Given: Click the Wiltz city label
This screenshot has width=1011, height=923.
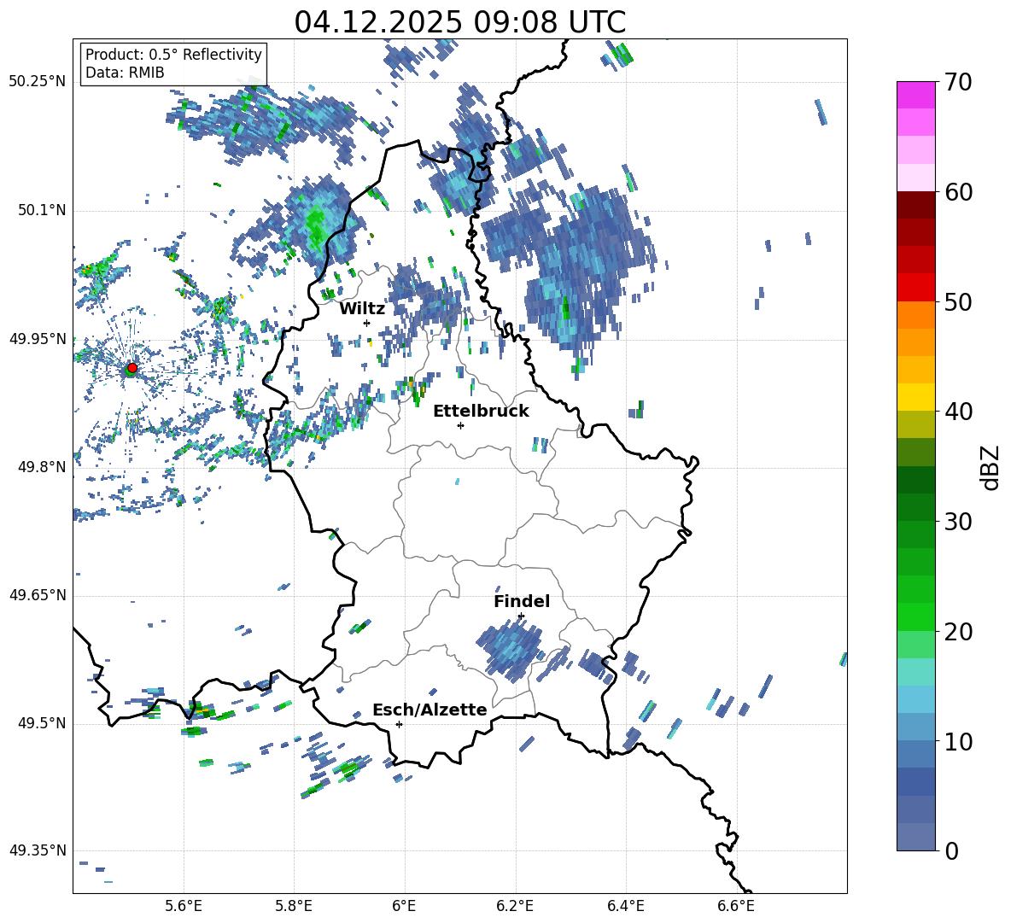Looking at the screenshot, I should [362, 309].
